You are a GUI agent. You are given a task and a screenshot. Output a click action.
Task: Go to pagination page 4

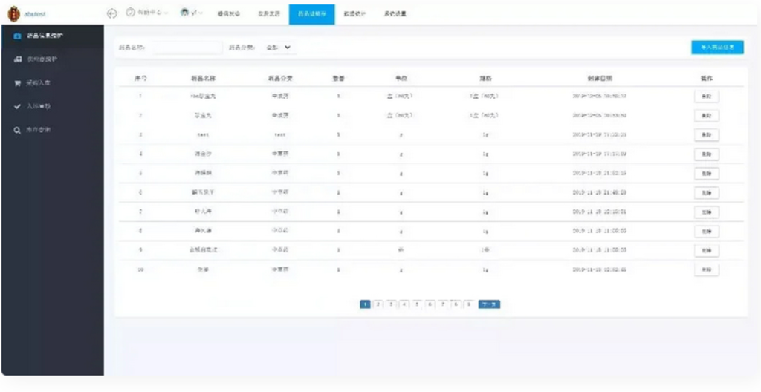(x=404, y=304)
